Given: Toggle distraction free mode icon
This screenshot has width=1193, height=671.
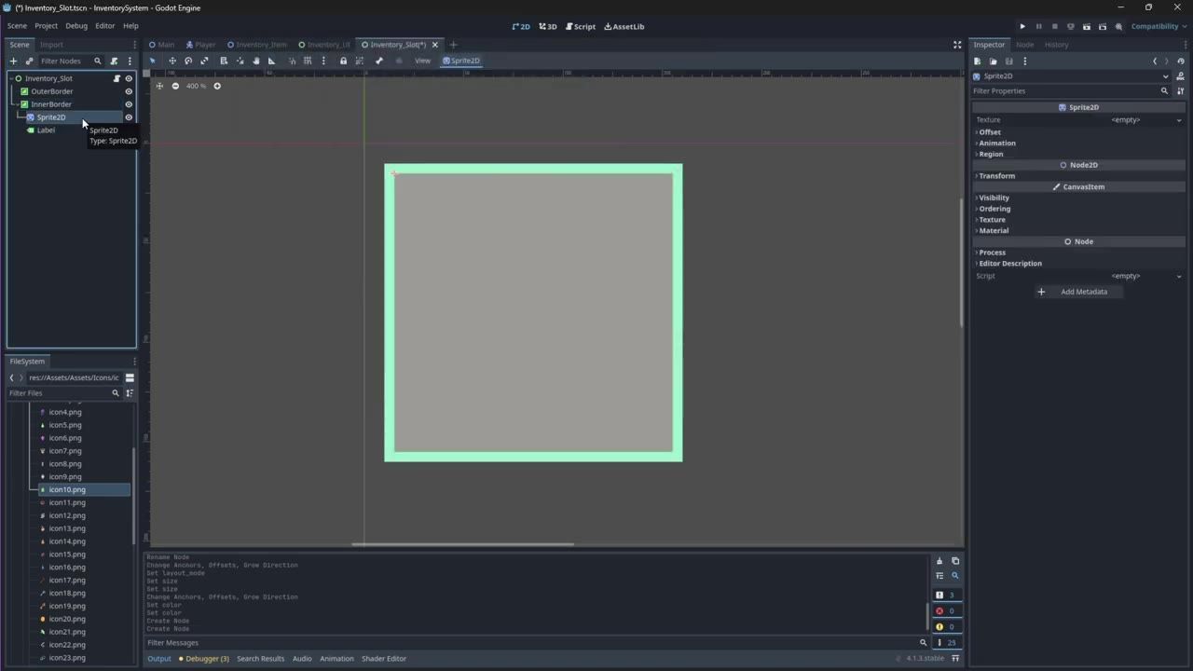Looking at the screenshot, I should click(x=957, y=45).
